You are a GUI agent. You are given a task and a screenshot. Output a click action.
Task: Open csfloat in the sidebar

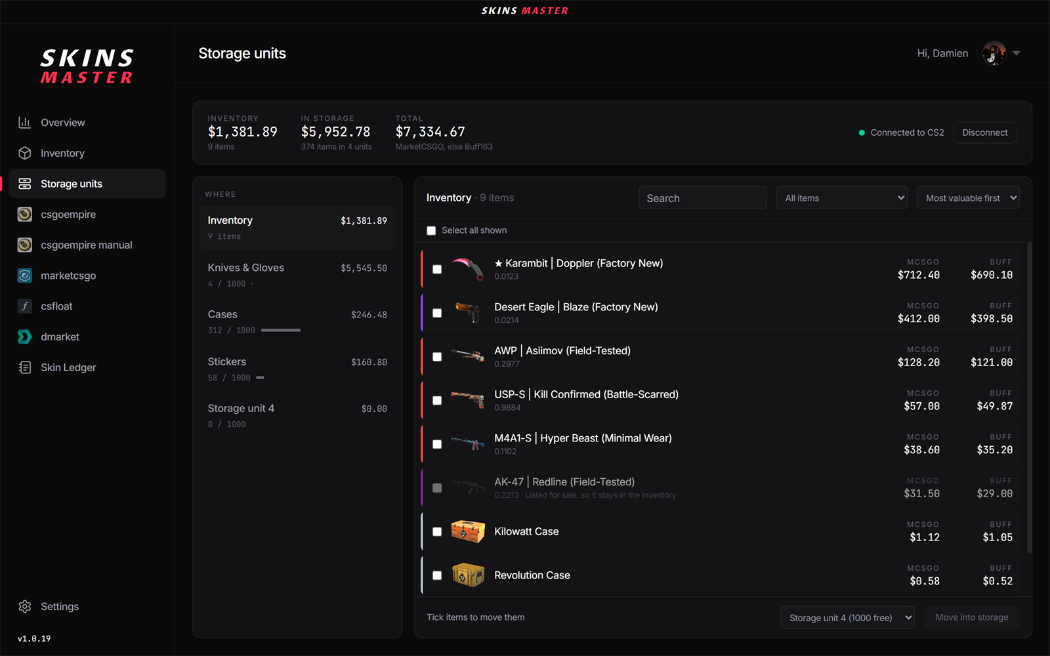pos(87,306)
